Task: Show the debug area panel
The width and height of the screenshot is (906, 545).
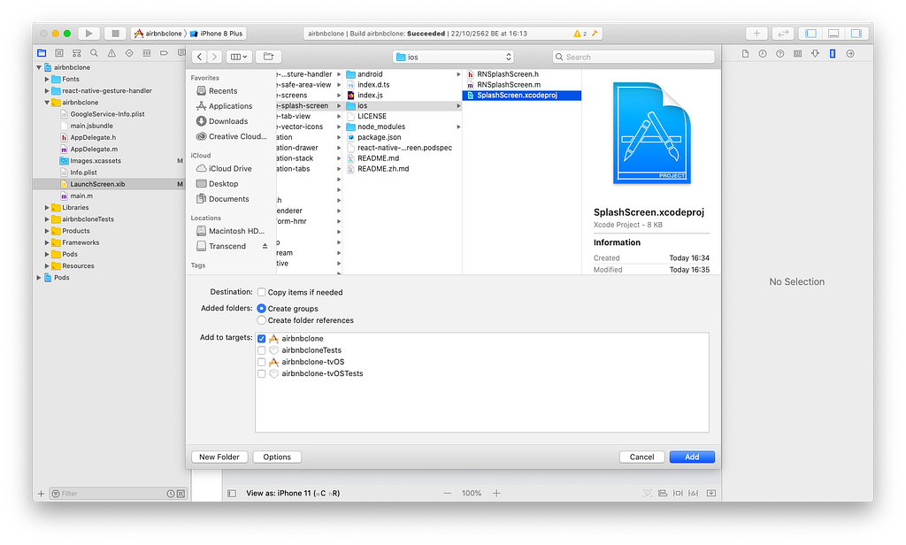Action: (x=833, y=34)
